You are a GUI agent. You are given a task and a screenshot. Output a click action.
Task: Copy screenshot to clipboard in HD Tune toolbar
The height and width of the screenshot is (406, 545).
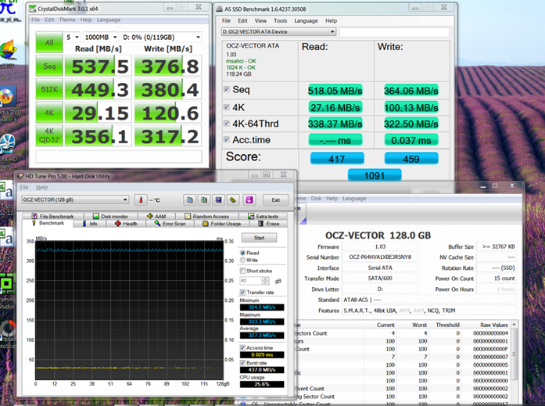tap(204, 200)
